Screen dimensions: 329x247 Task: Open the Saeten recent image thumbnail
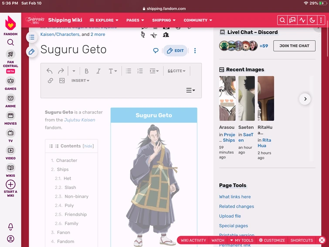coord(247,98)
